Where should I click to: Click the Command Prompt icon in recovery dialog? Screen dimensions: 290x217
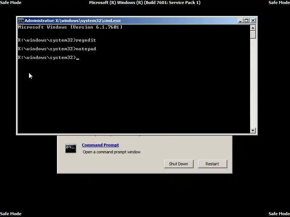click(70, 148)
